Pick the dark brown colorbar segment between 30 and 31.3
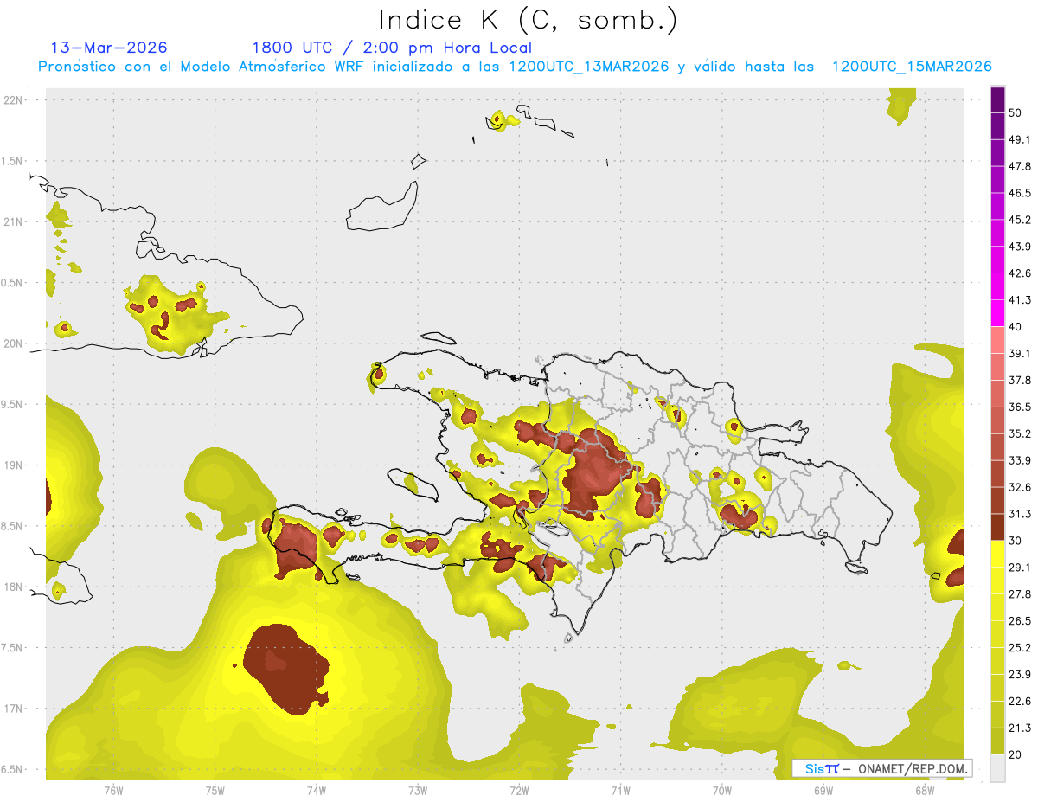The image size is (1038, 802). click(997, 527)
